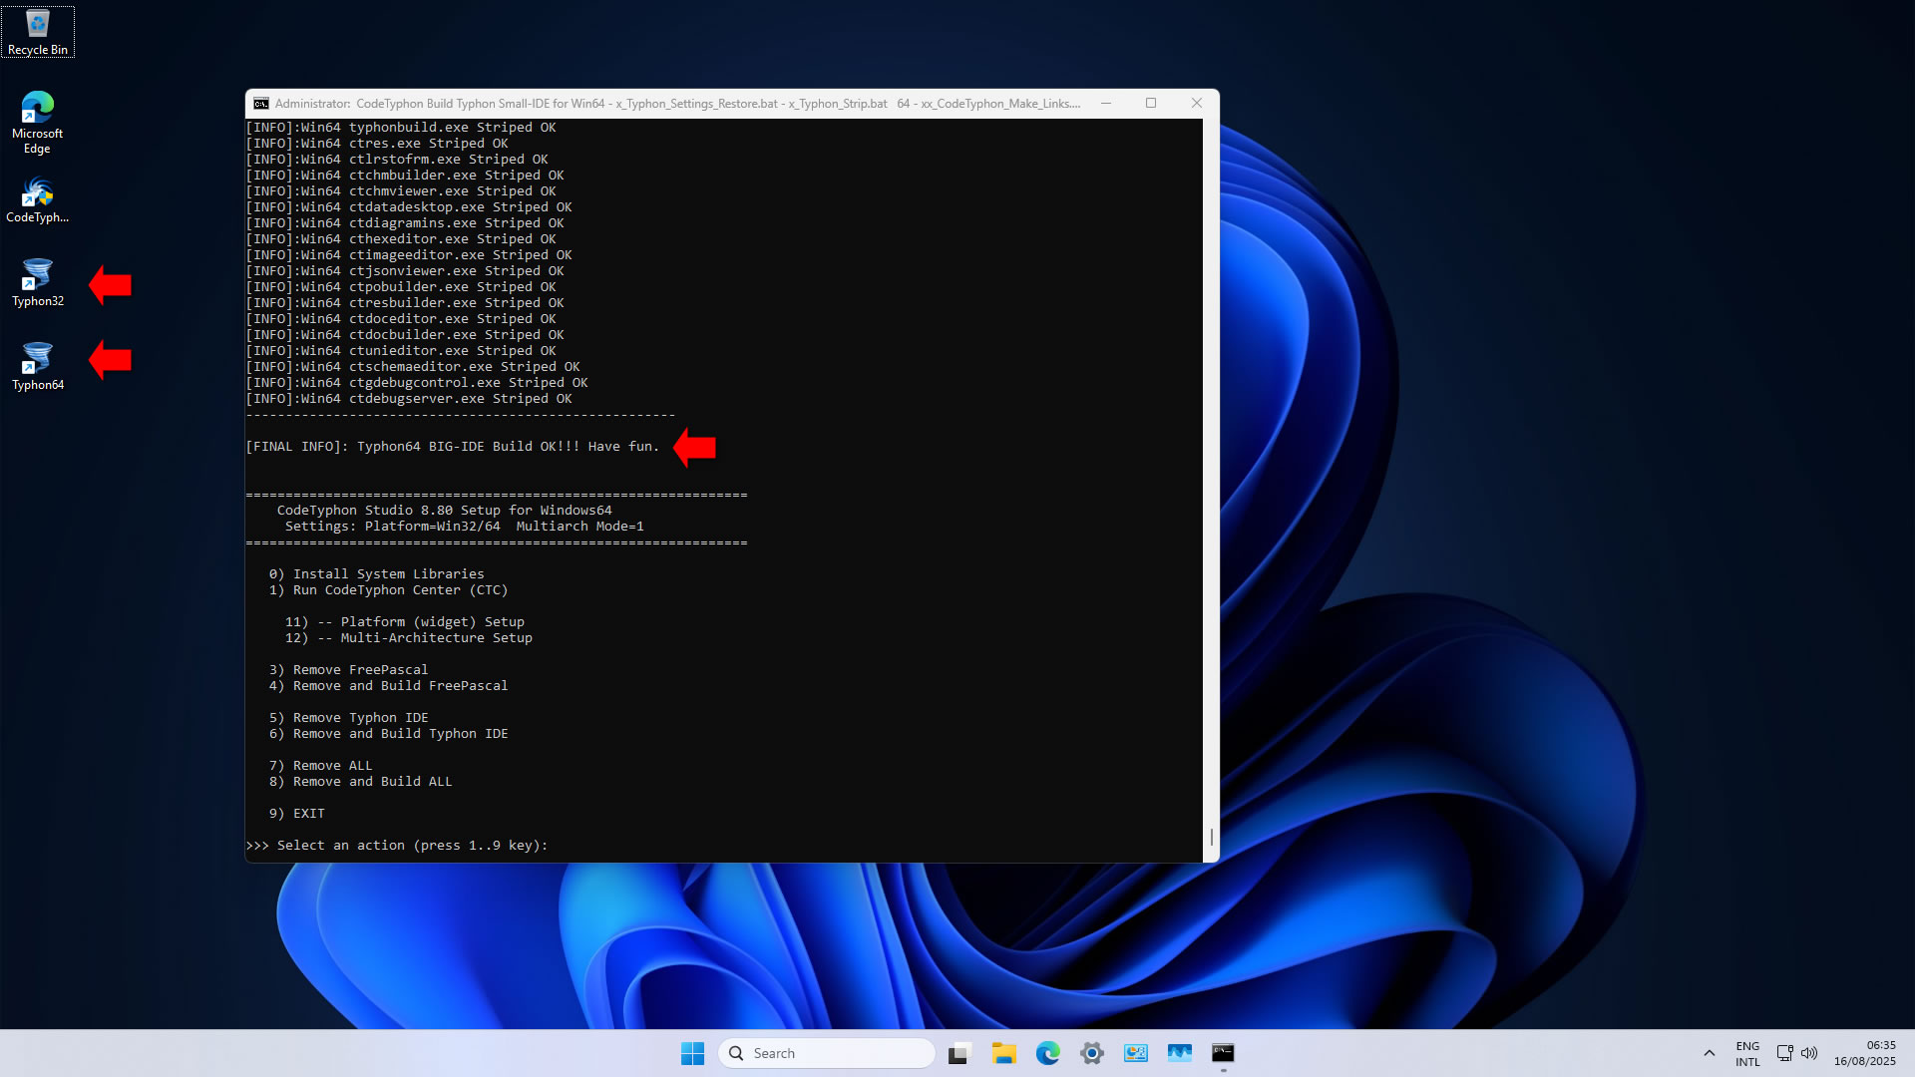Click the 'Select an action' prompt line
This screenshot has width=1915, height=1077.
pyautogui.click(x=397, y=846)
